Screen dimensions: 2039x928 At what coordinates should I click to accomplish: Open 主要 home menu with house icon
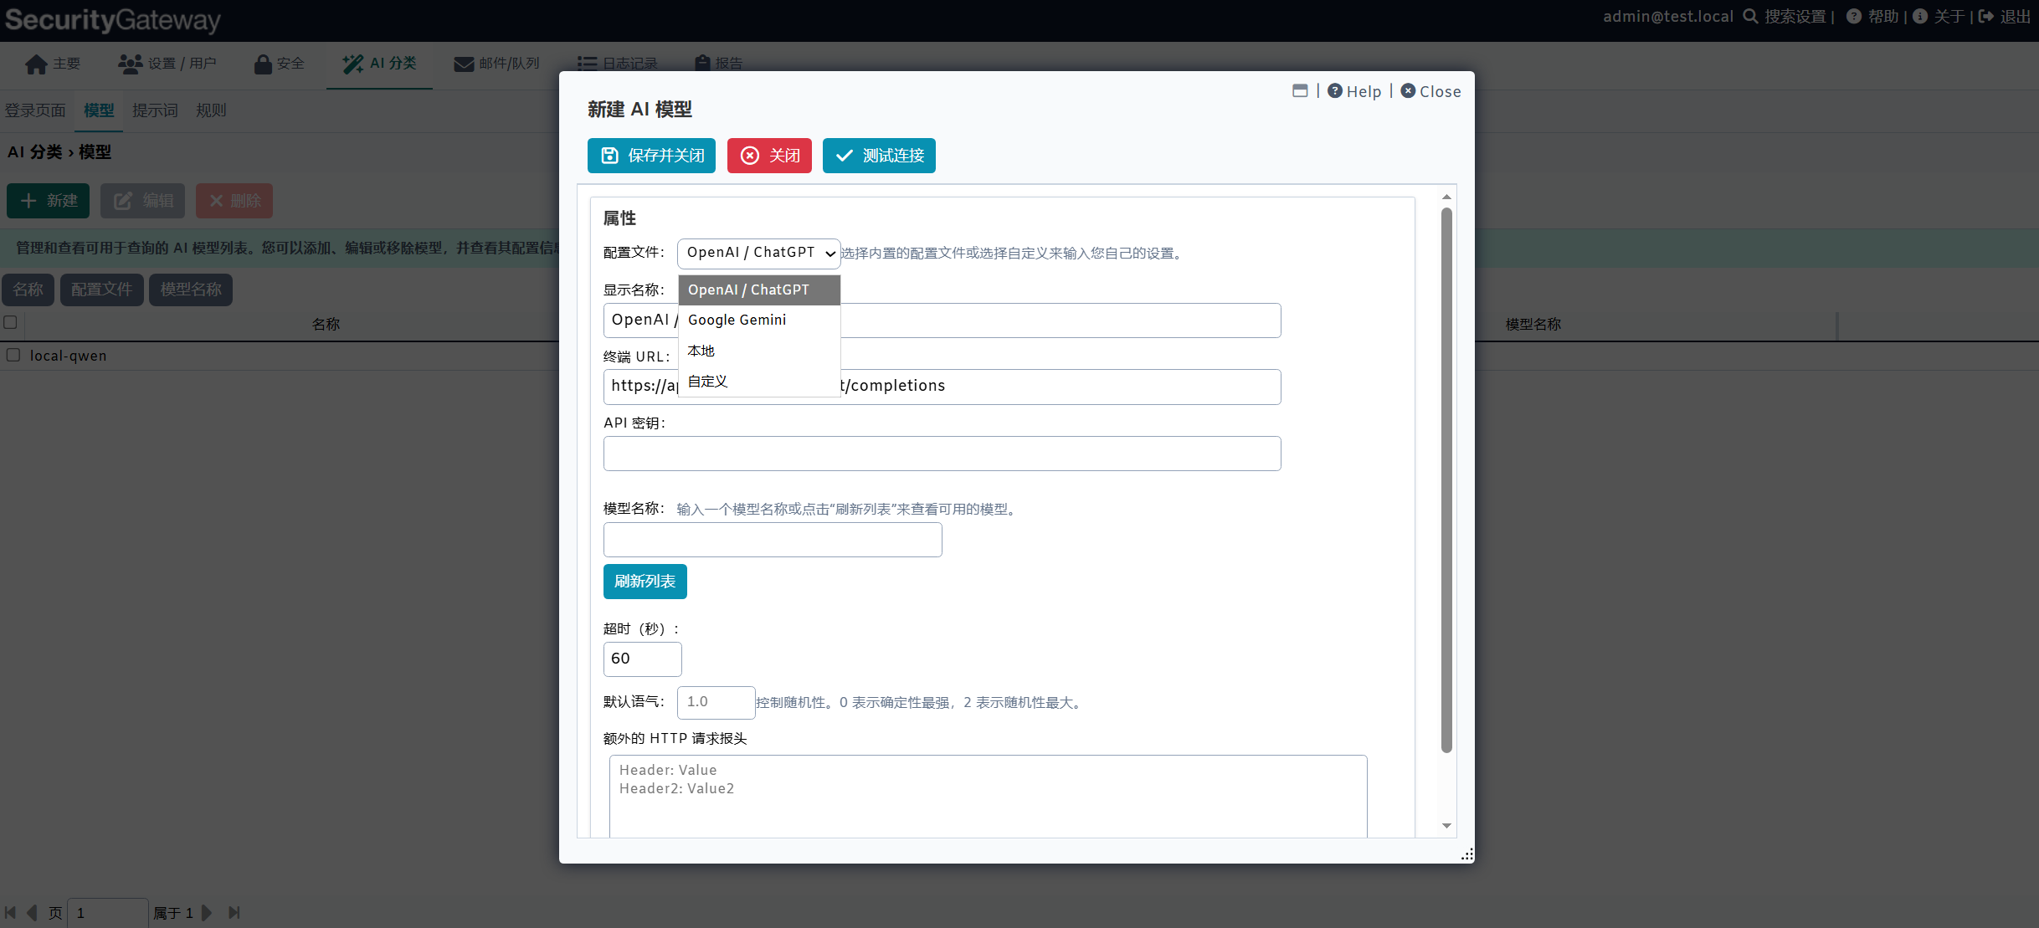coord(53,64)
